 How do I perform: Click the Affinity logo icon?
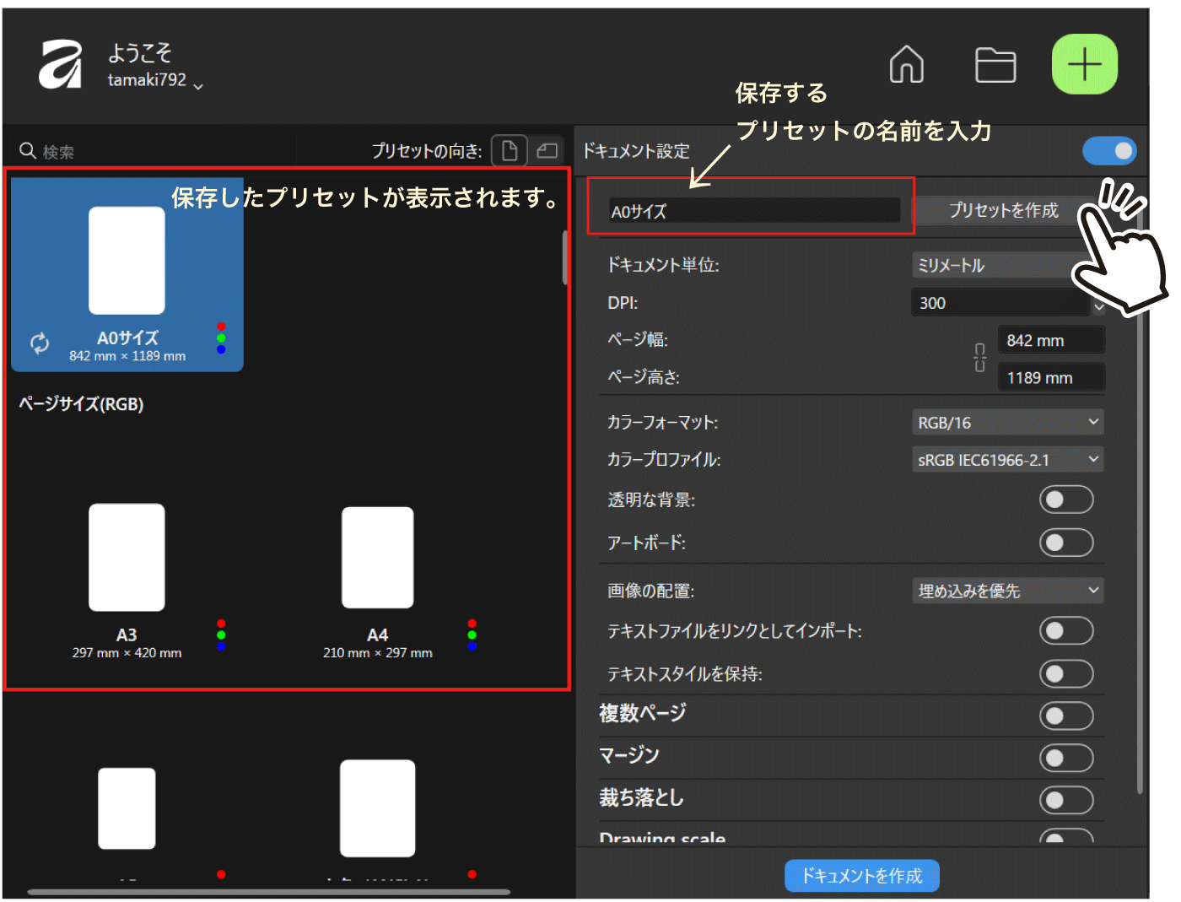coord(60,65)
